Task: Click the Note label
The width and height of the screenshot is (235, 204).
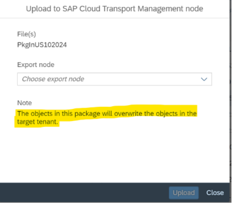Action: tap(24, 103)
